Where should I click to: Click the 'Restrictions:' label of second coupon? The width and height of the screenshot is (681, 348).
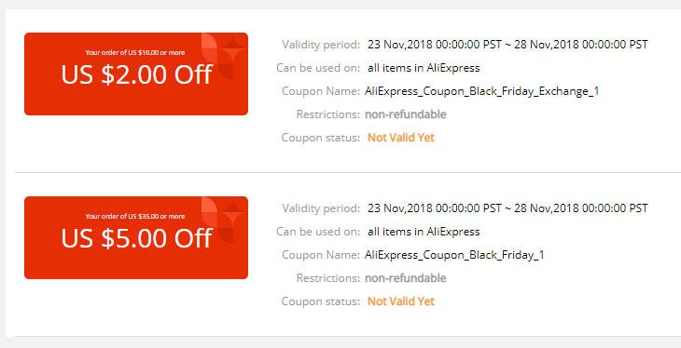(327, 278)
